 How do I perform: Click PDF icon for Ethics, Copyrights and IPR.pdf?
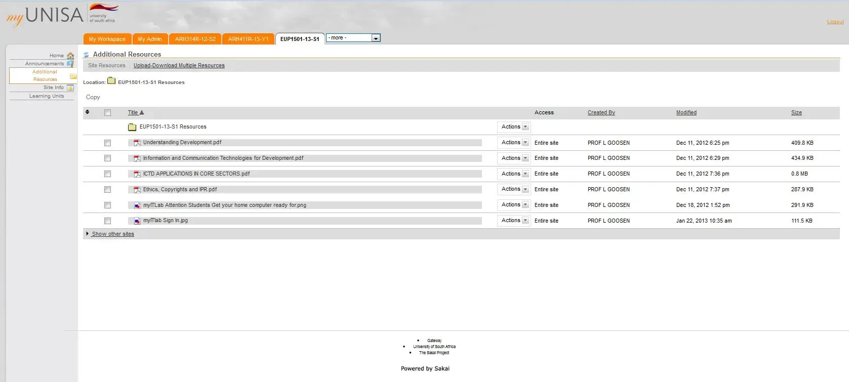click(x=137, y=190)
